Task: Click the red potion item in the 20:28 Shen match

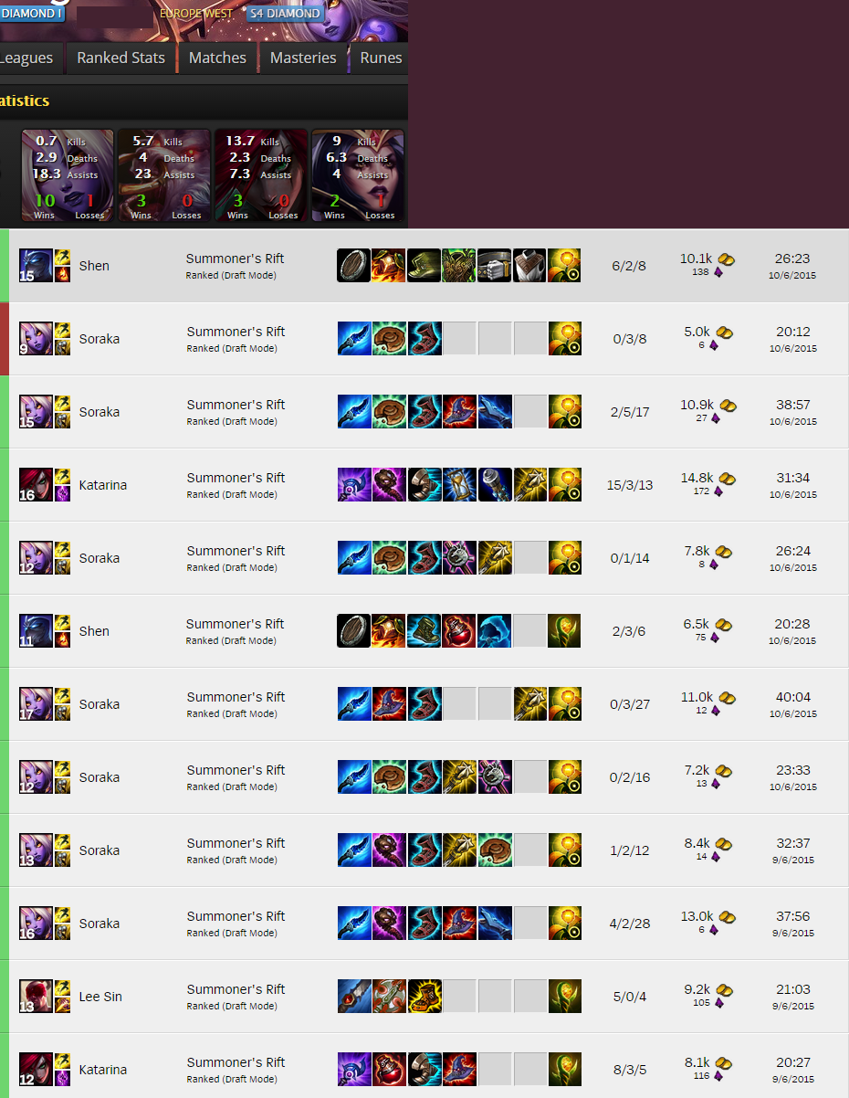Action: [x=459, y=631]
